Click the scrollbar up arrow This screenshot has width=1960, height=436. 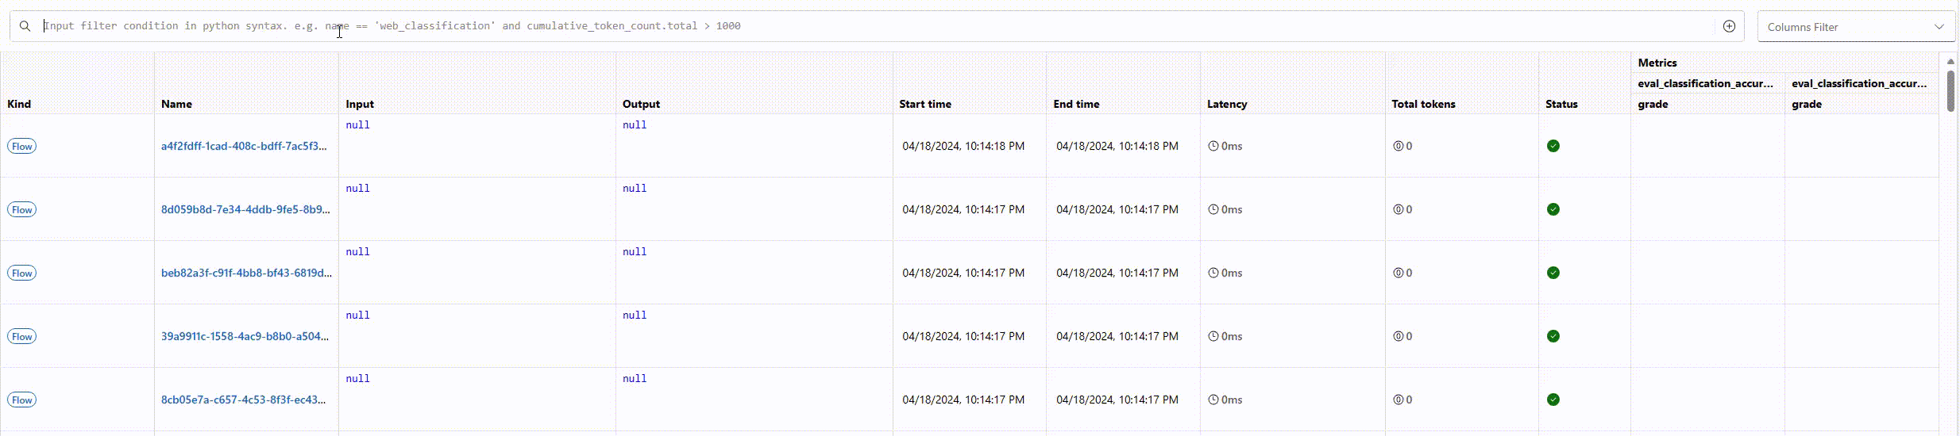click(x=1950, y=62)
